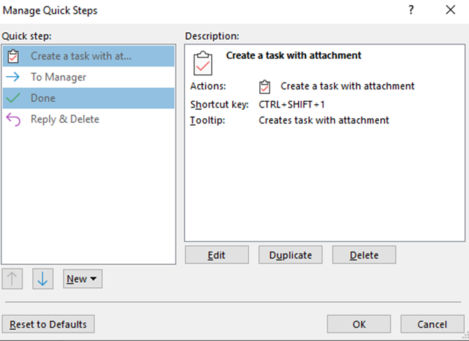
Task: Close the Manage Quick Steps window
Action: pyautogui.click(x=450, y=10)
